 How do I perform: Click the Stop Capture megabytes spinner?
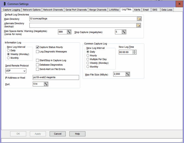[x=124, y=32]
